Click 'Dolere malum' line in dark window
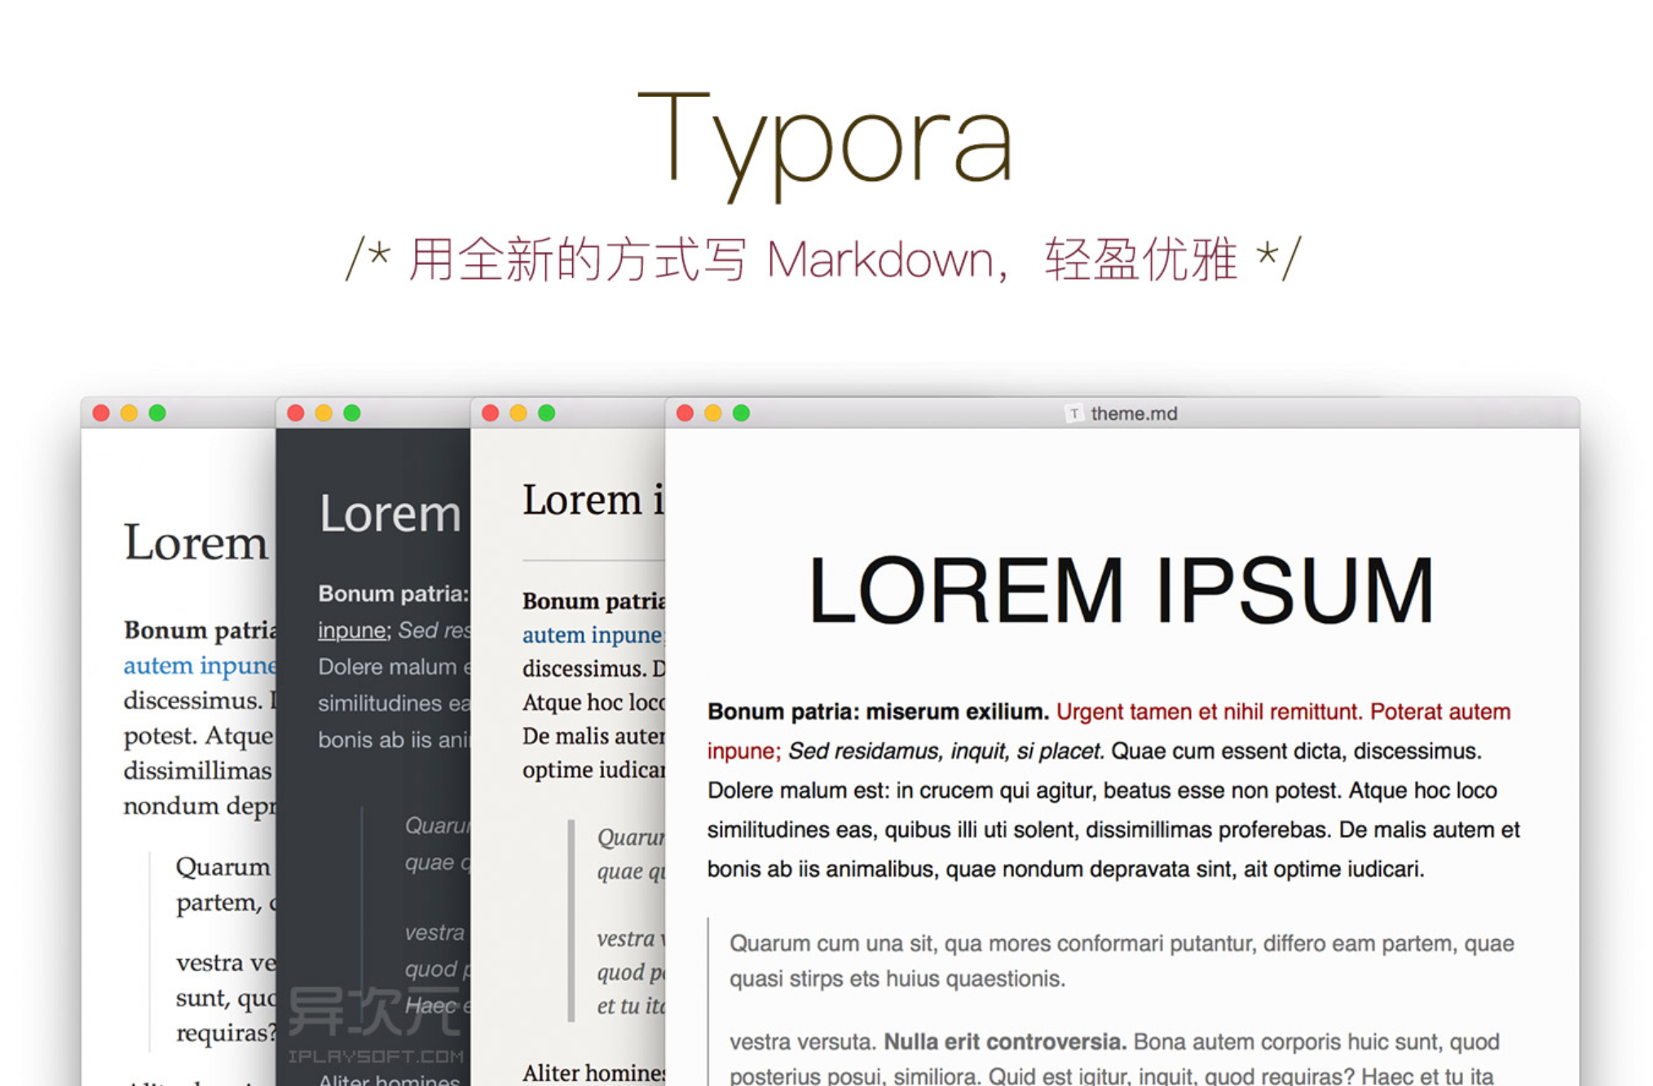The height and width of the screenshot is (1086, 1653). 394,667
